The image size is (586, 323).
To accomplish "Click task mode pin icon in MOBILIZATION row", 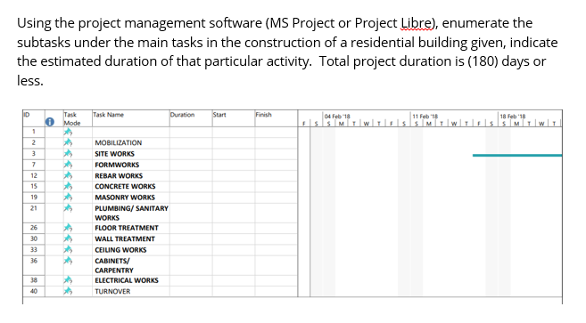I will coord(68,142).
